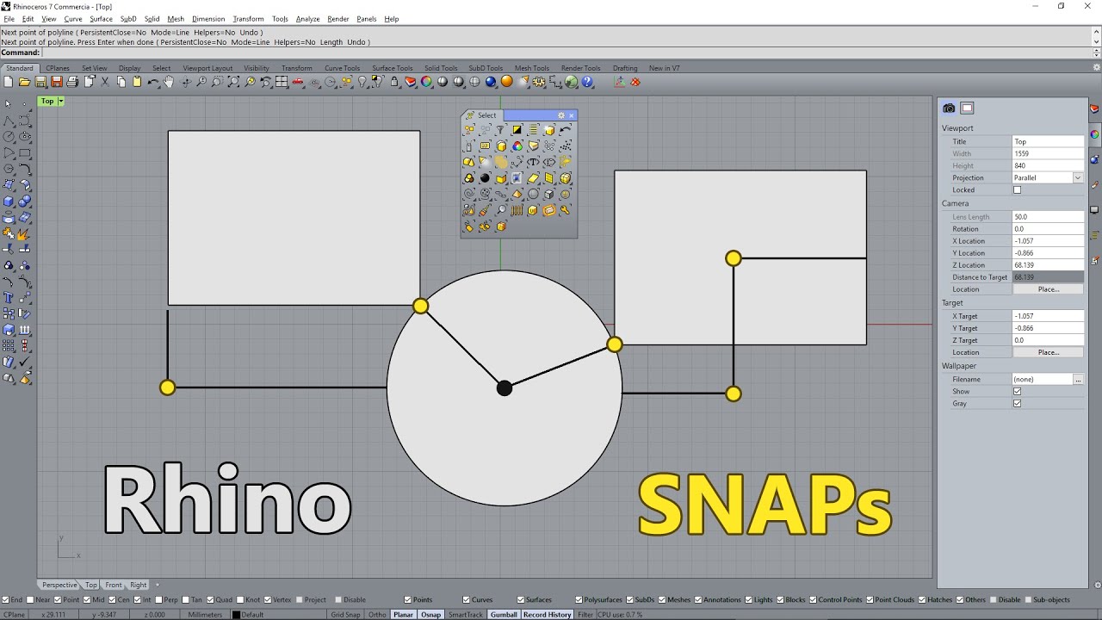Image resolution: width=1102 pixels, height=620 pixels.
Task: Switch to the Perspective viewport tab
Action: click(59, 586)
